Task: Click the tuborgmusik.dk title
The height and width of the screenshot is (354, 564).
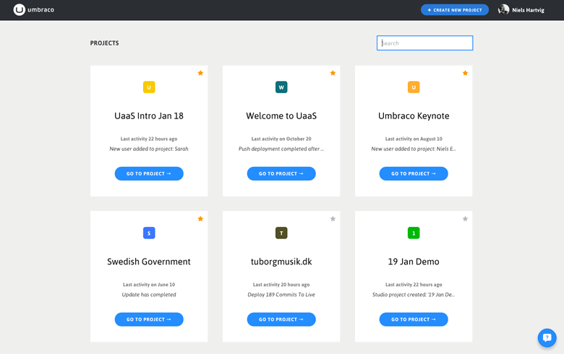Action: (281, 262)
